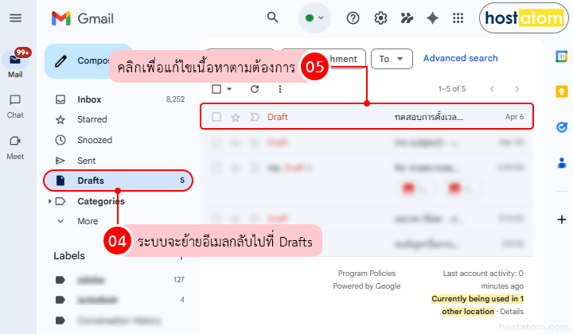Open the Advanced search link

pos(461,58)
